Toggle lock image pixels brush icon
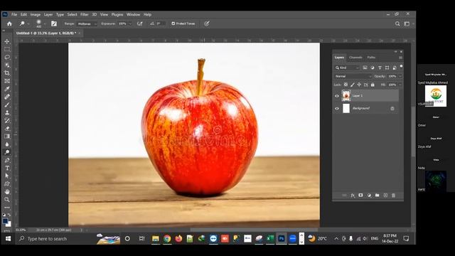455x256 pixels. [x=353, y=85]
